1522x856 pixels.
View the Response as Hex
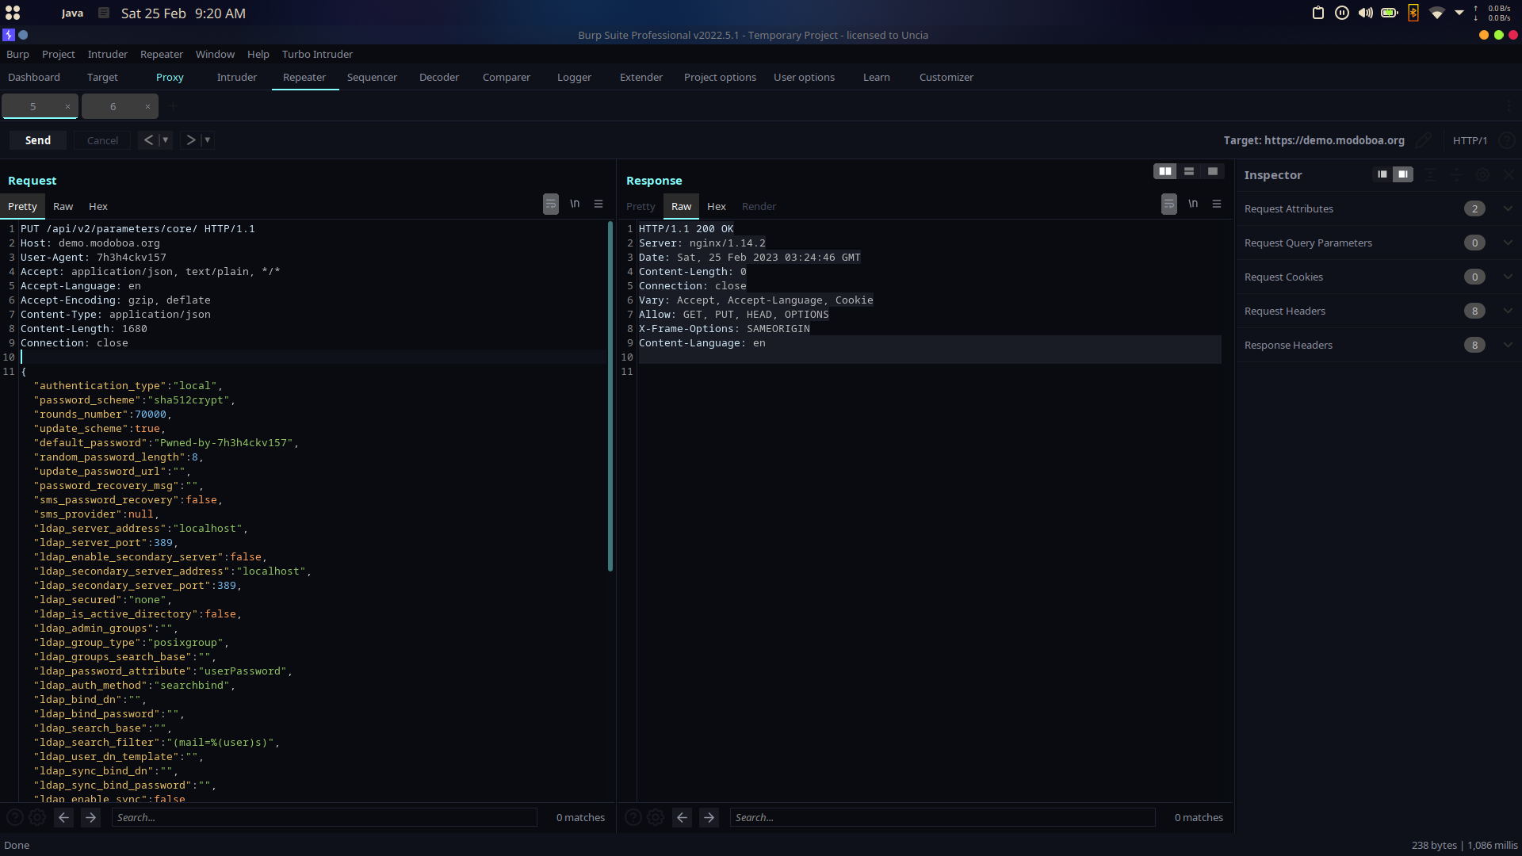(x=716, y=206)
